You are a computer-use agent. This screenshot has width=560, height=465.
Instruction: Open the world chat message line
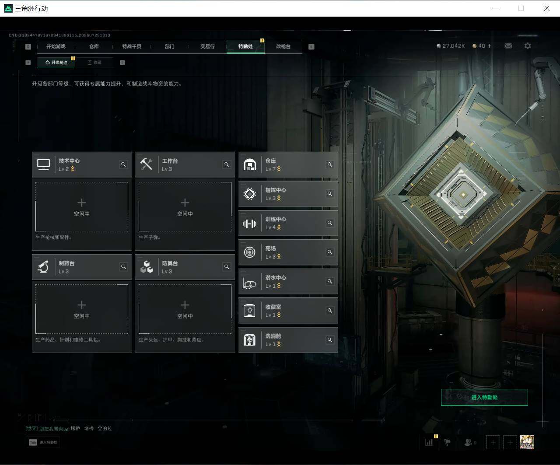[69, 428]
